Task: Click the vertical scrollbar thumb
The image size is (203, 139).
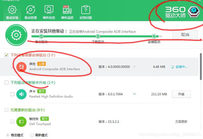Action: (x=201, y=67)
